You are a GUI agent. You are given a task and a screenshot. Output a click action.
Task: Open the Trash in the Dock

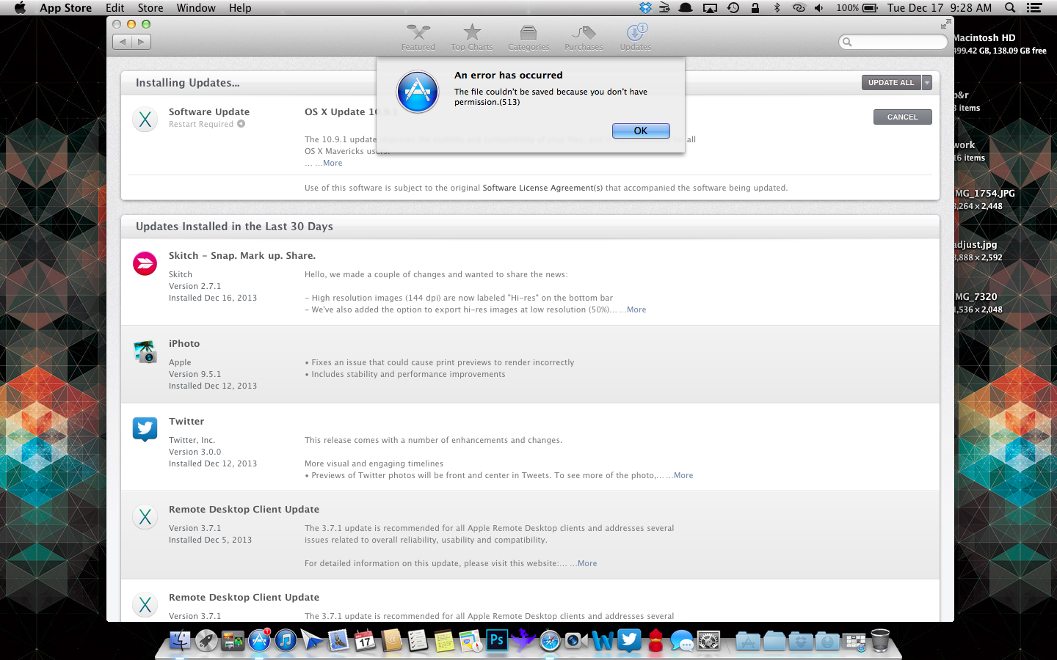click(880, 640)
